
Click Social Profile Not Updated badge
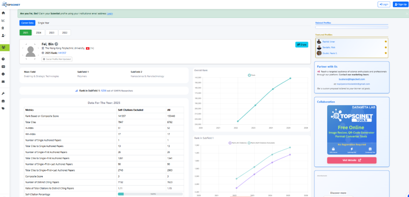57,59
